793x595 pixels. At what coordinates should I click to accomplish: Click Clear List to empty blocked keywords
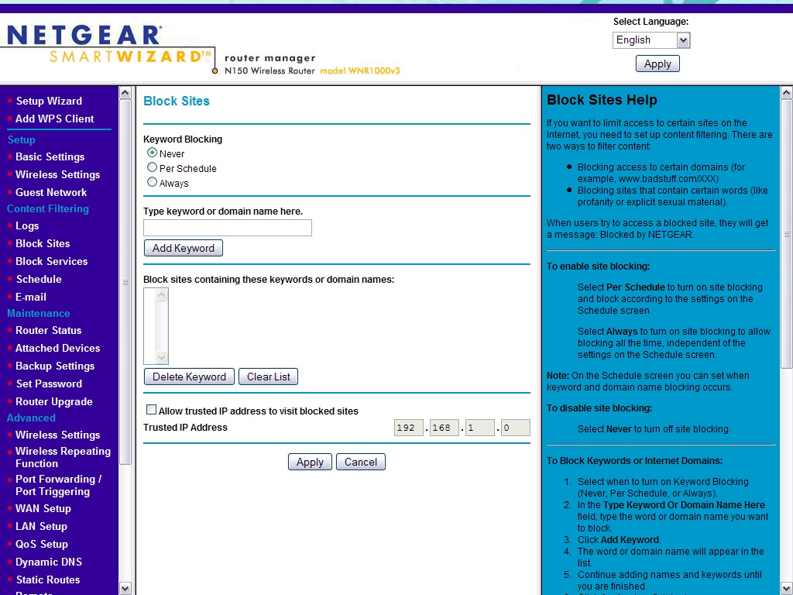tap(268, 377)
